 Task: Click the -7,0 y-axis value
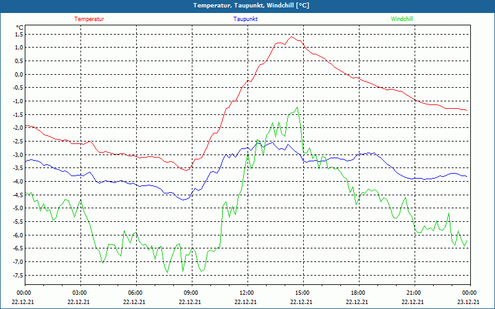tap(18, 261)
